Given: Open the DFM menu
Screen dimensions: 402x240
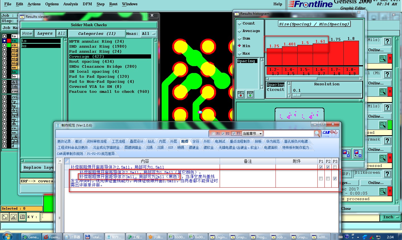Looking at the screenshot, I should coord(87,4).
